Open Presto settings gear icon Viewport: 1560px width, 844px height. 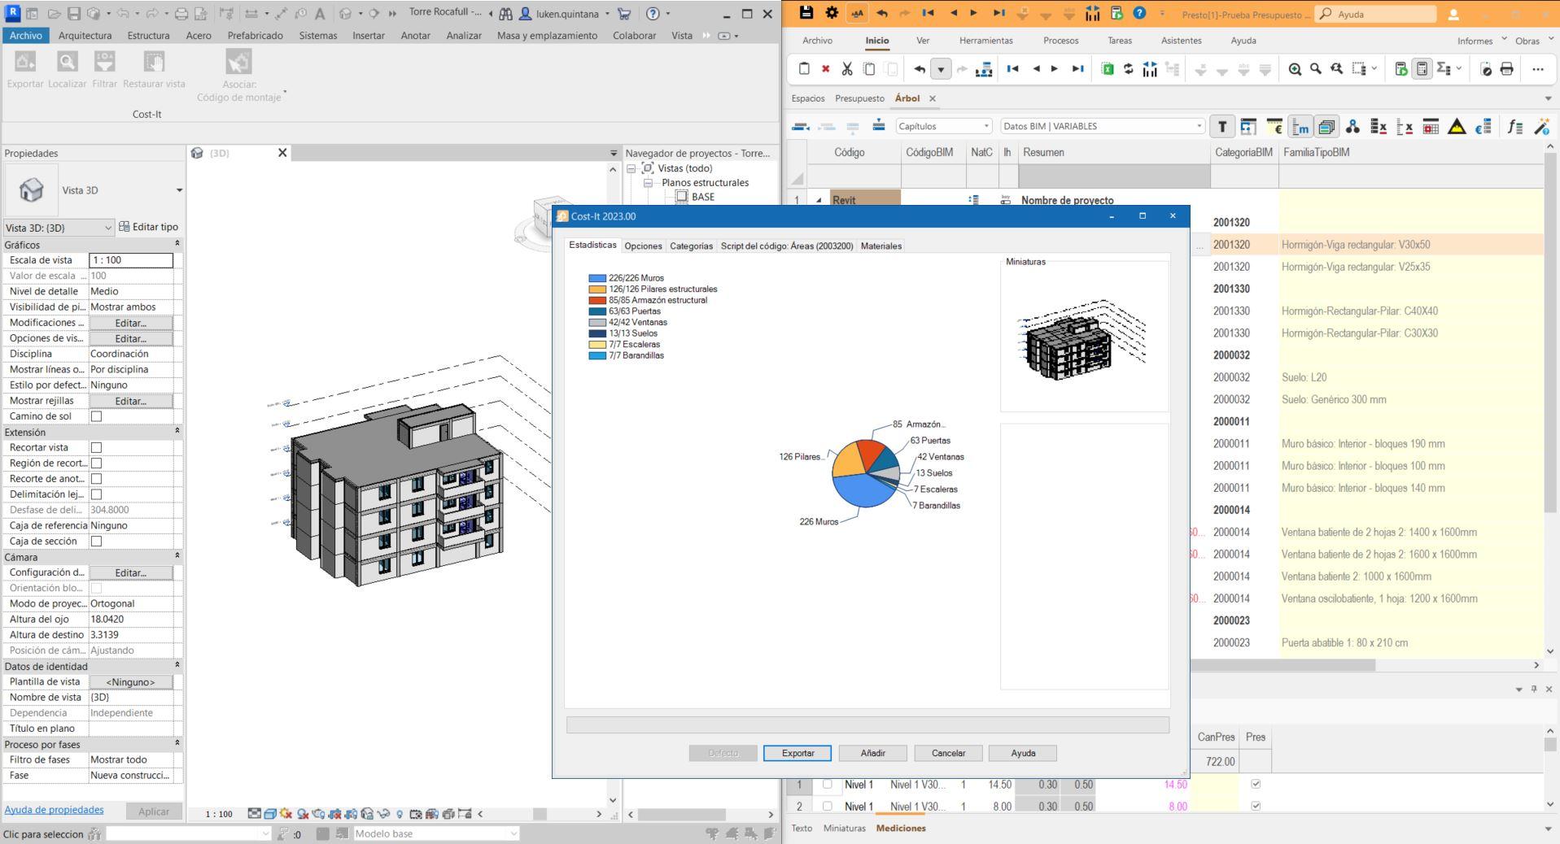pyautogui.click(x=832, y=13)
